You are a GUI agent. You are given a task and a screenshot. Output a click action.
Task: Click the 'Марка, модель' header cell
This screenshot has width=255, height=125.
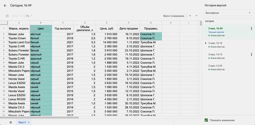(x=19, y=29)
